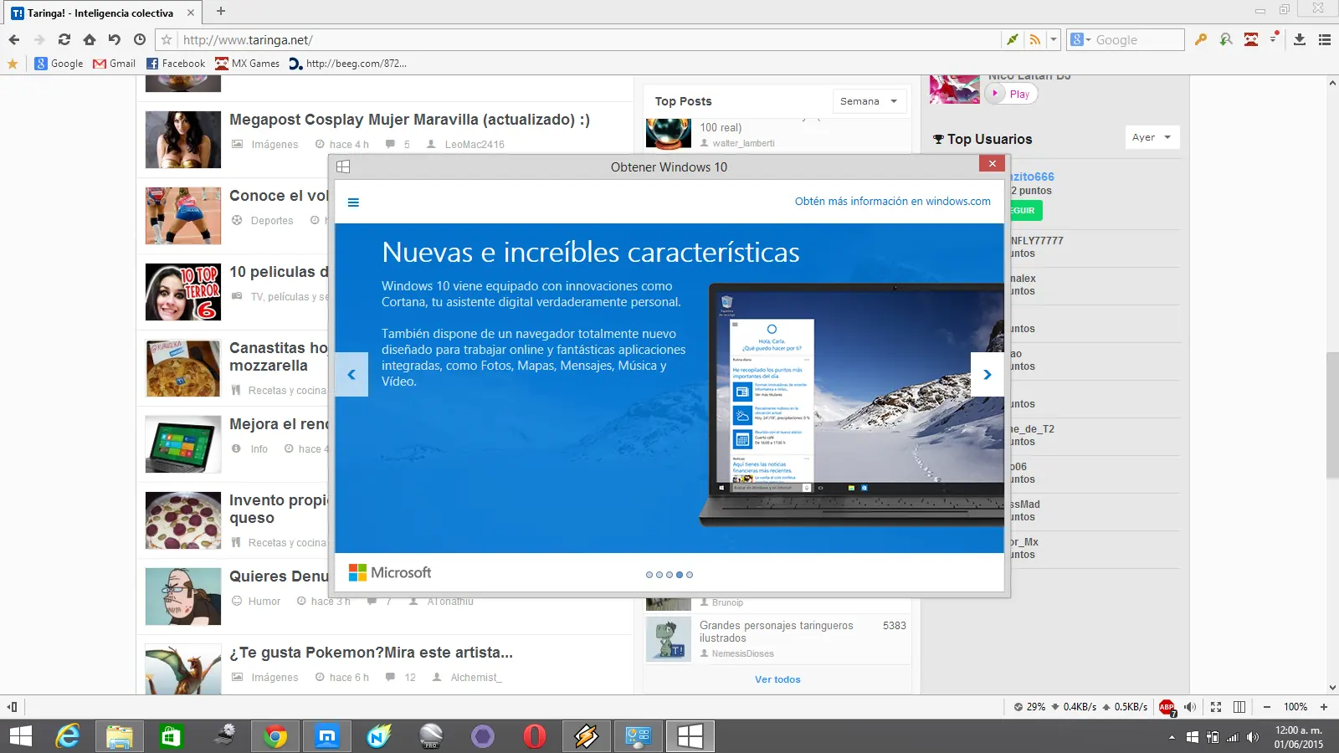Show hidden tray icons arrow
Viewport: 1339px width, 753px height.
tap(1172, 737)
